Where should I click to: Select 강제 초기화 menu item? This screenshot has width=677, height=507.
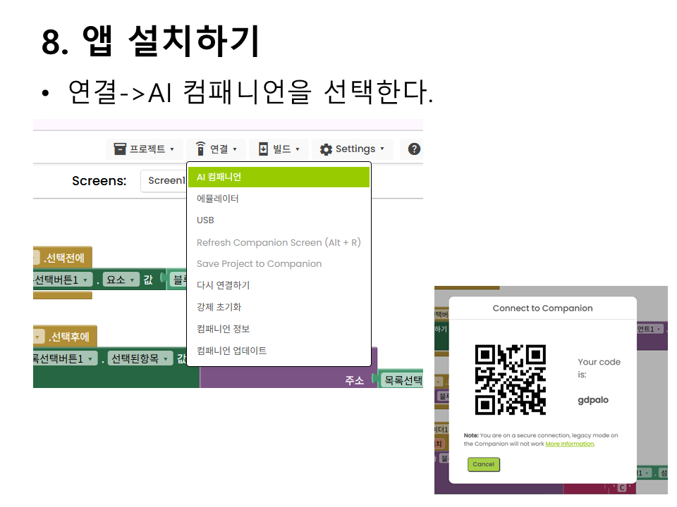pos(279,307)
